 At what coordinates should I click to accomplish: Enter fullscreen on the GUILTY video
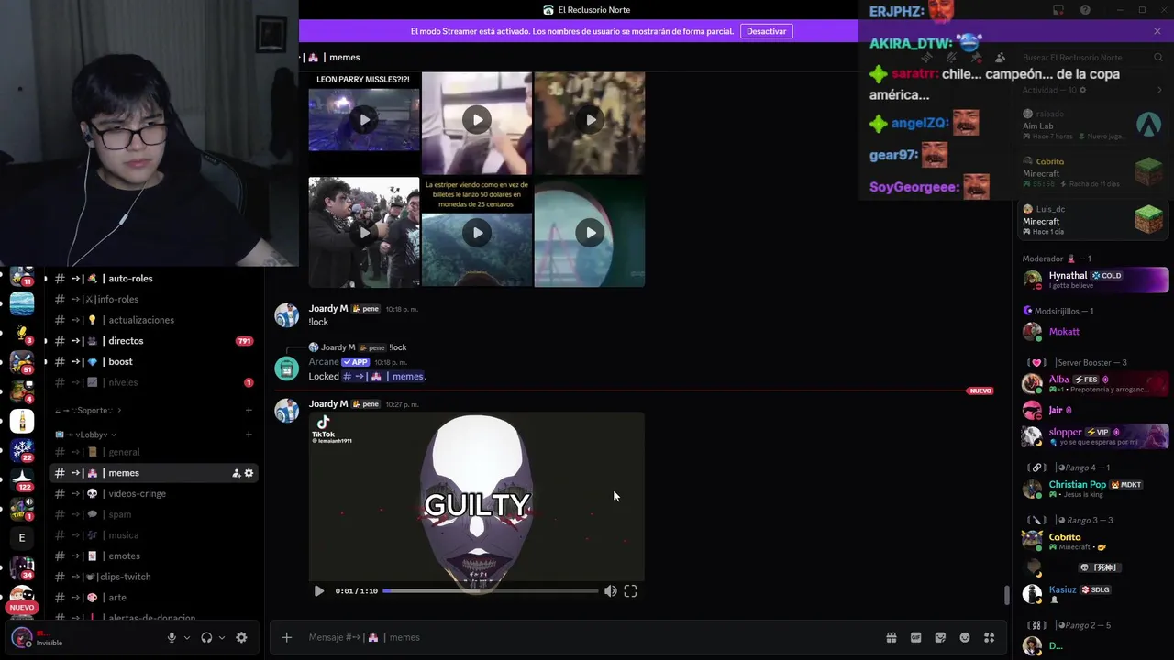click(630, 591)
